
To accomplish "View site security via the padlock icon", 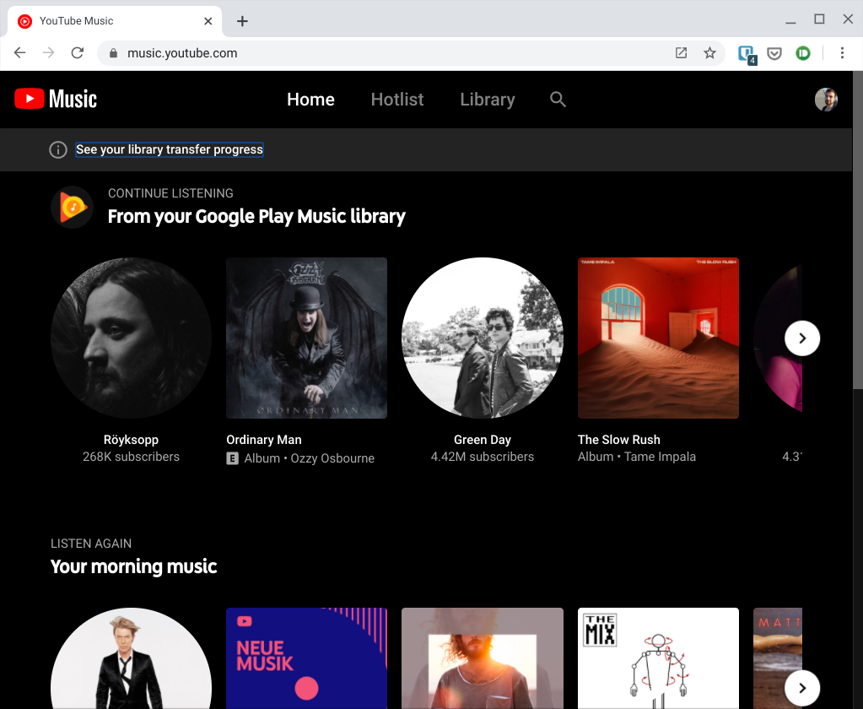I will [113, 52].
